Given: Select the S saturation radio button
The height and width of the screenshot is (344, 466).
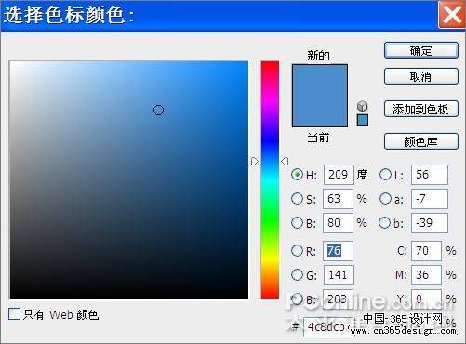Looking at the screenshot, I should pyautogui.click(x=297, y=199).
